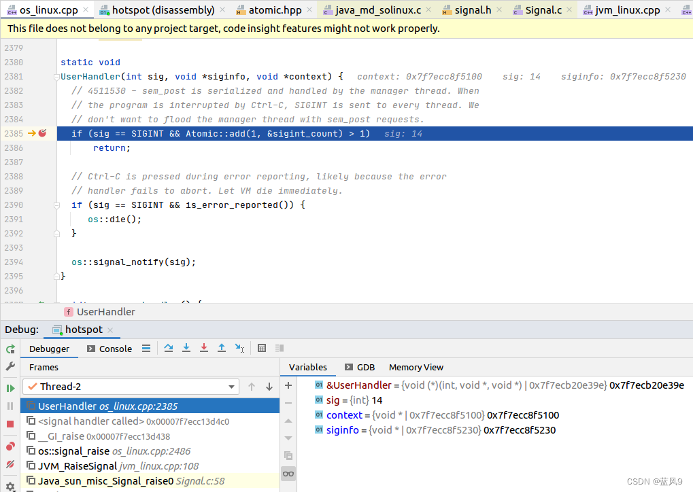Pause the debugged program
Screen dimensions: 693x492
pos(10,406)
